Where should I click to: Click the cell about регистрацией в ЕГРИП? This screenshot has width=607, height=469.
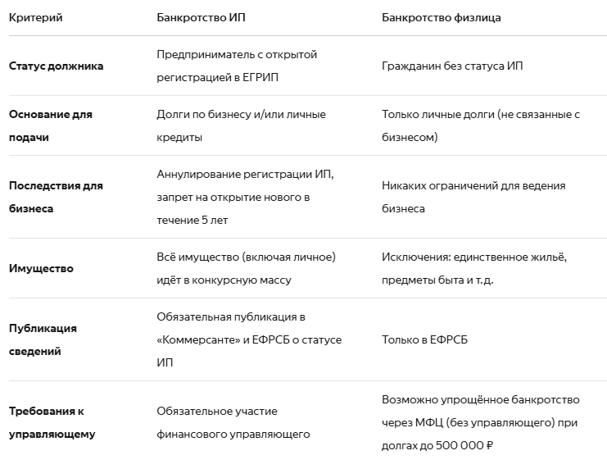pyautogui.click(x=237, y=66)
